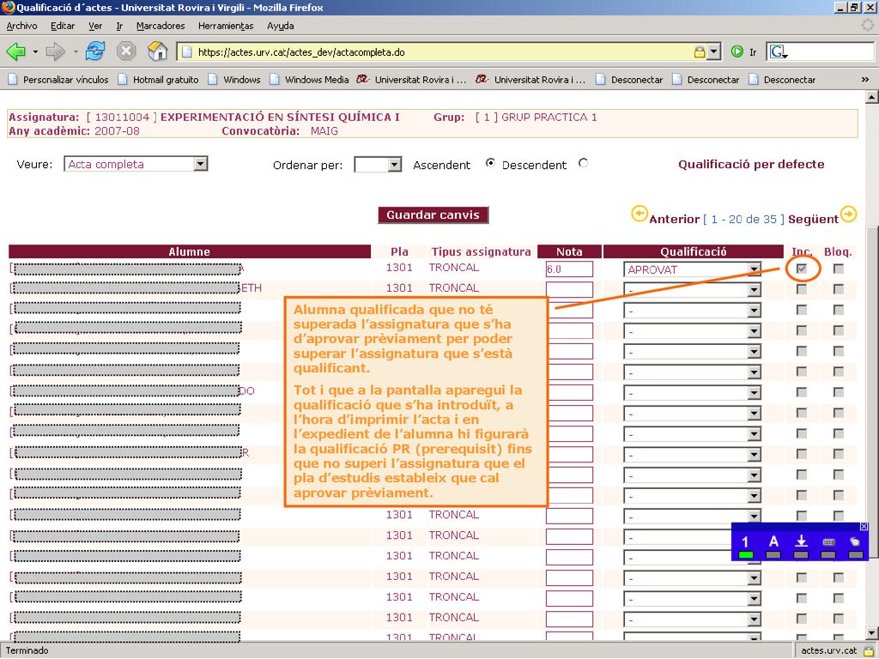Click the keyboard icon in blue toolbar
Viewport: 879px width, 659px height.
[828, 542]
